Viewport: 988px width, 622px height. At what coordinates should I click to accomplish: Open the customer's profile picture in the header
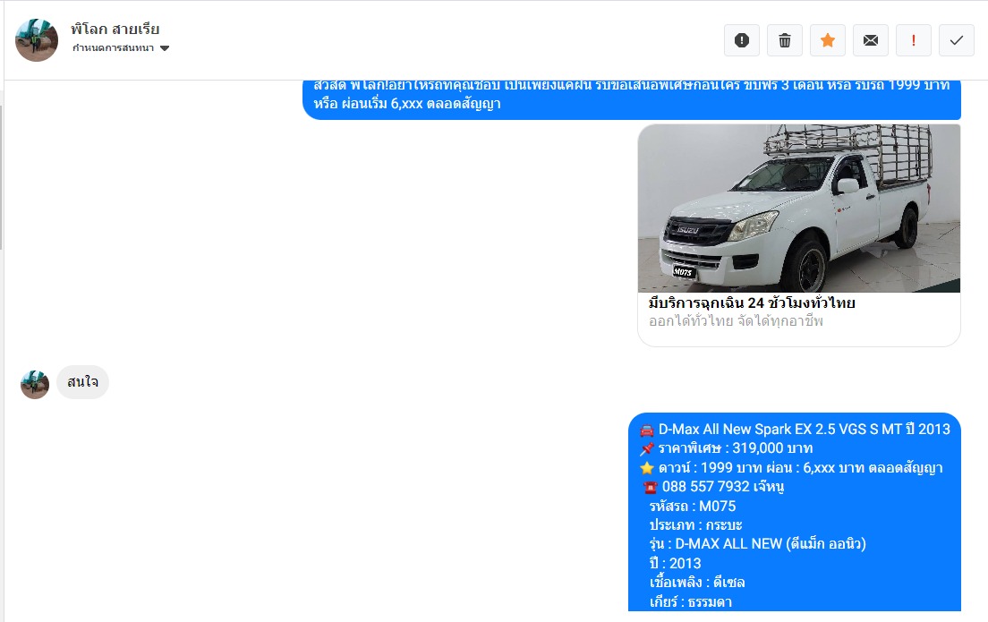37,39
